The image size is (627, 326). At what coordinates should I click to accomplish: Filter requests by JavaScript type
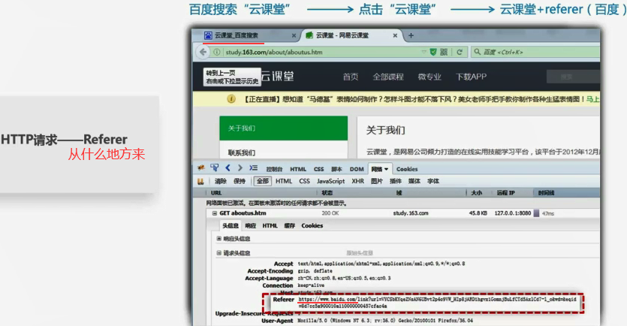coord(330,181)
